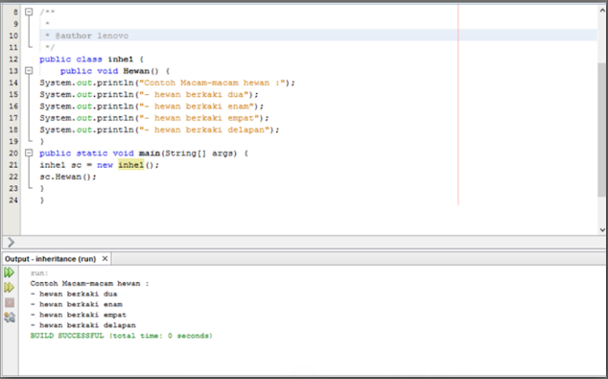Click the main method name on line 20

pyautogui.click(x=150, y=154)
